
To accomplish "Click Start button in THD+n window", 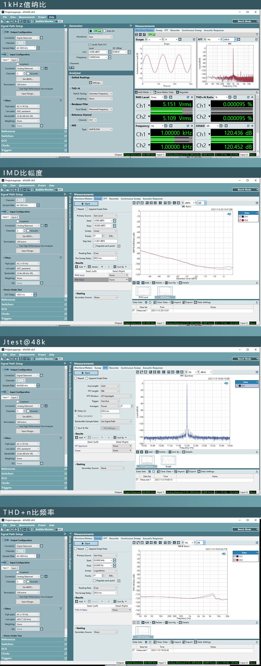I will tap(86, 544).
